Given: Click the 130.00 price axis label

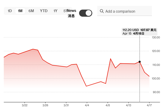Looking at the screenshot, I should 156,37.
